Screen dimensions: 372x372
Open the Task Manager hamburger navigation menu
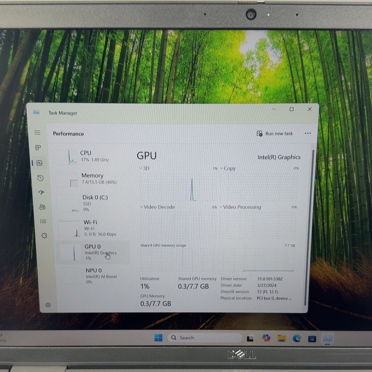coord(38,133)
